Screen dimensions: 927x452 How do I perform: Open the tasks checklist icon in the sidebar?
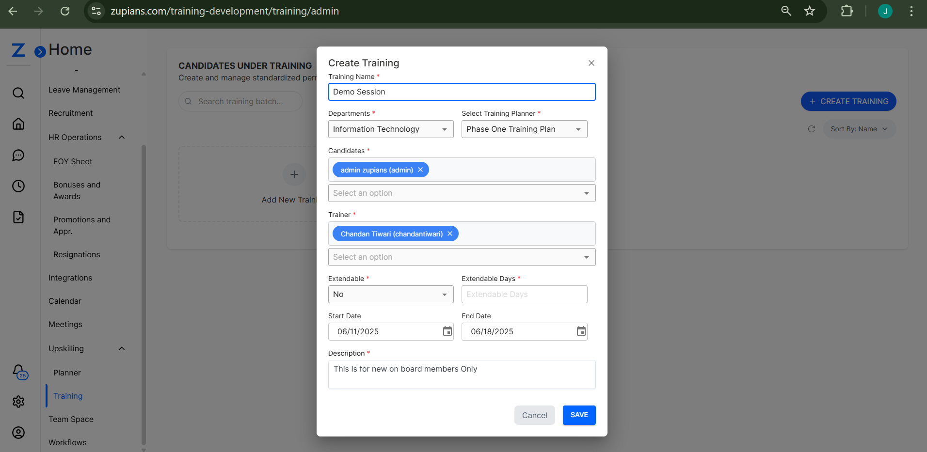18,217
